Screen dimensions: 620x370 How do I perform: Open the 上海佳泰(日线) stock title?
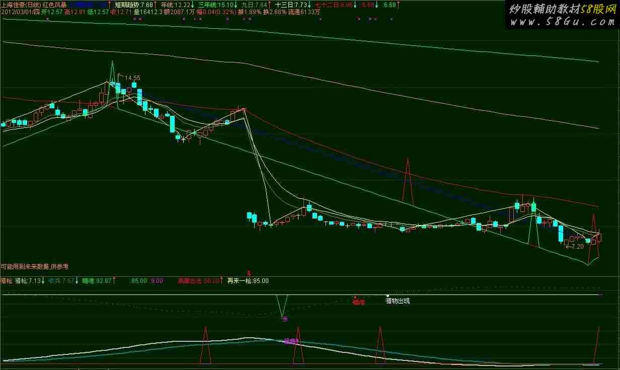21,5
